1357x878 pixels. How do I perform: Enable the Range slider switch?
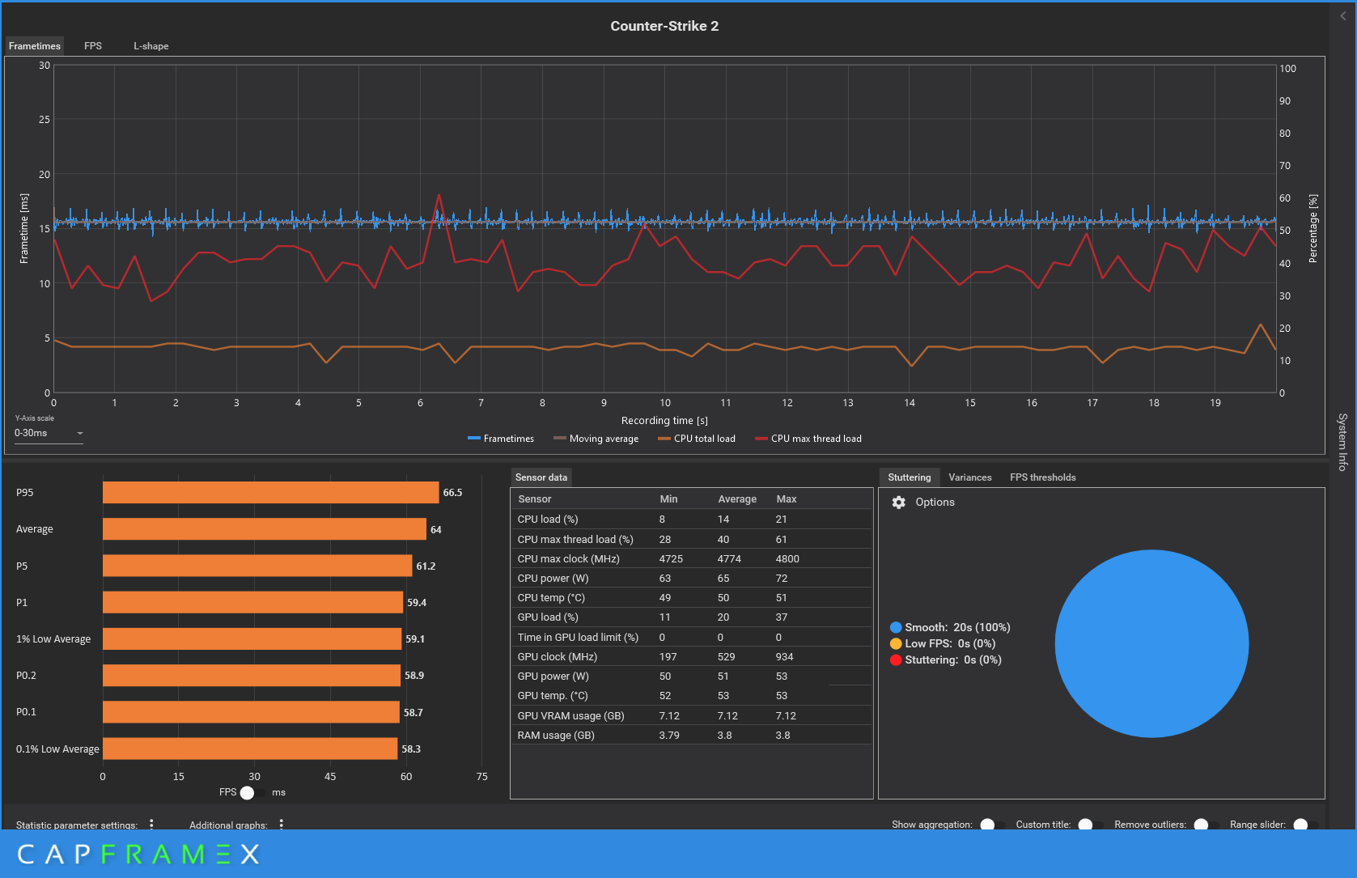(x=1305, y=825)
